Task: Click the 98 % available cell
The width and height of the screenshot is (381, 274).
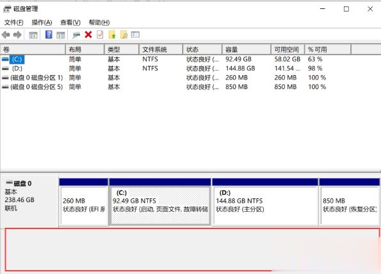Action: [x=315, y=69]
